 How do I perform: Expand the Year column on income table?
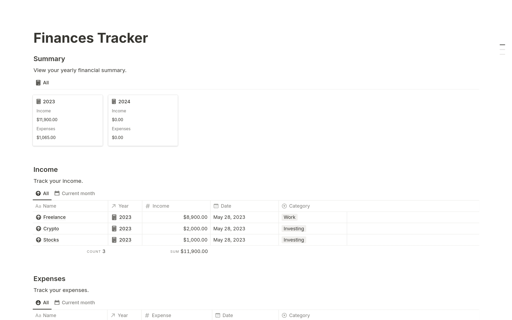(x=141, y=206)
